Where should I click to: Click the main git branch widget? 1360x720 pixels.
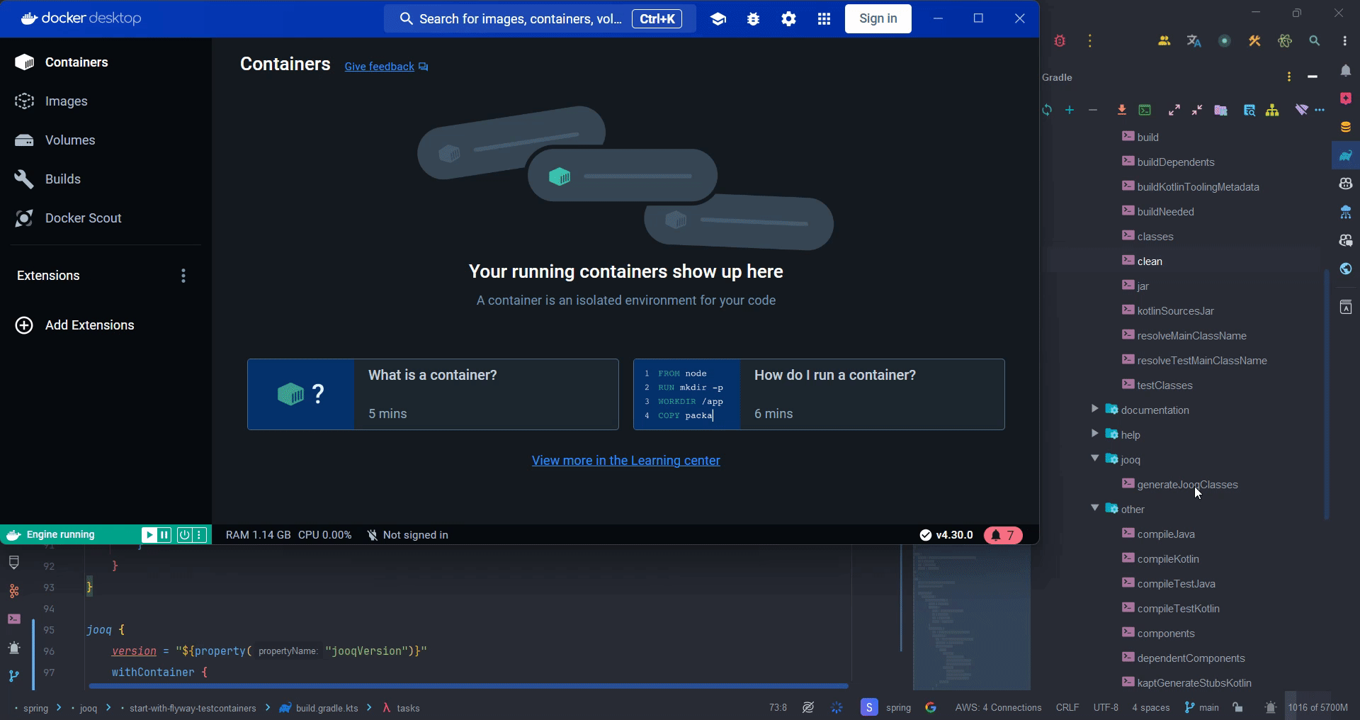click(x=1202, y=707)
